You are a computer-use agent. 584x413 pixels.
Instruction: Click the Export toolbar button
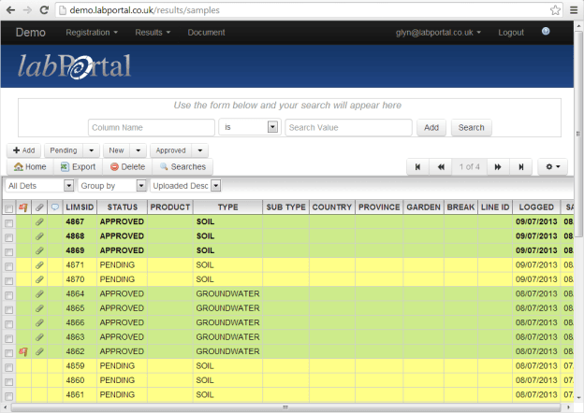click(79, 167)
